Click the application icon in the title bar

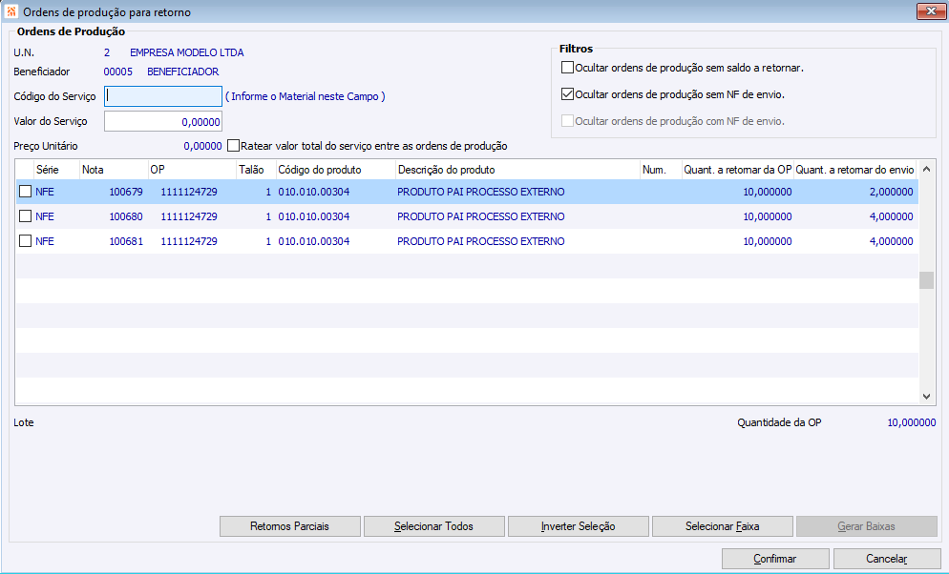tap(11, 11)
